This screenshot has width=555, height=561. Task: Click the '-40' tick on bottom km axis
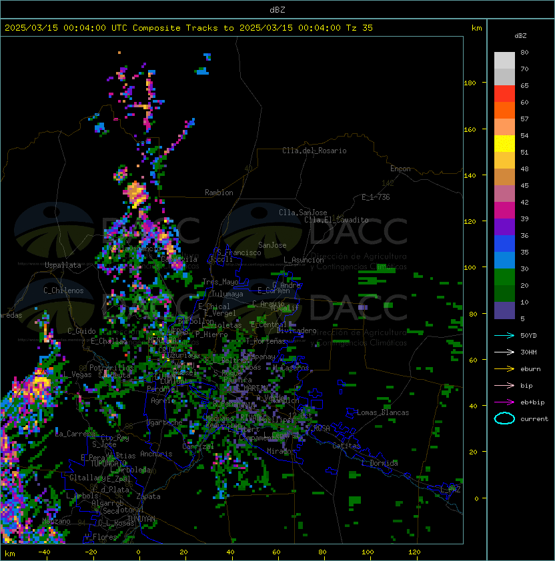44,552
